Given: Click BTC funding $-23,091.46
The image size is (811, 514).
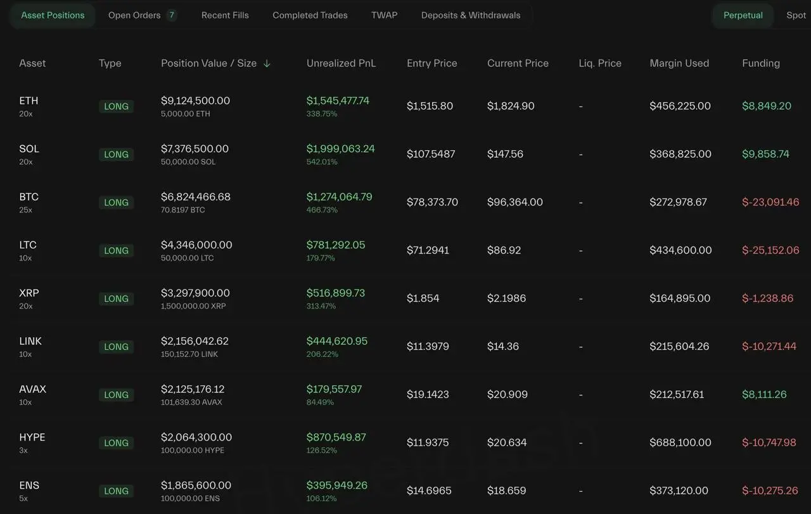Looking at the screenshot, I should click(x=770, y=203).
